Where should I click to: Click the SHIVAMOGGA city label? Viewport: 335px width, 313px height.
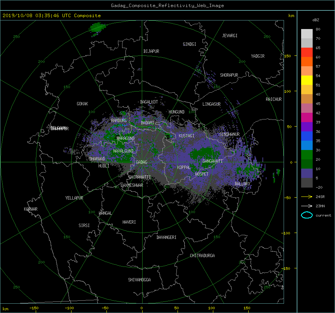pyautogui.click(x=139, y=280)
